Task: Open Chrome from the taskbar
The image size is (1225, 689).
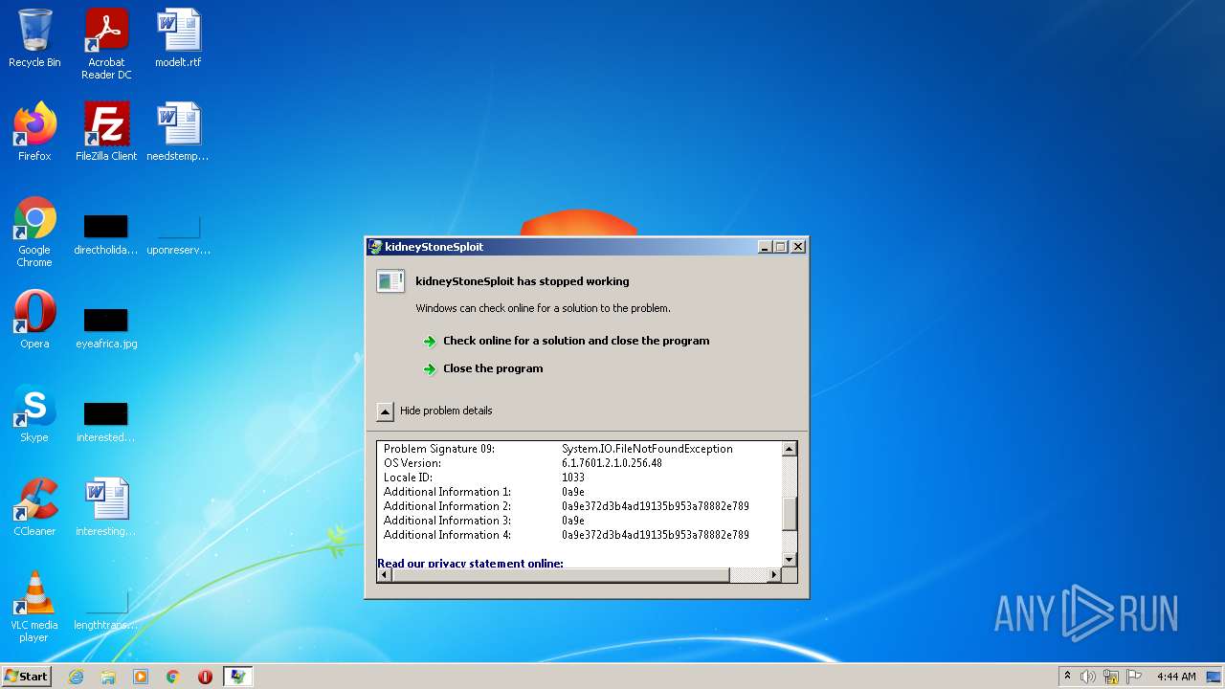Action: (173, 677)
